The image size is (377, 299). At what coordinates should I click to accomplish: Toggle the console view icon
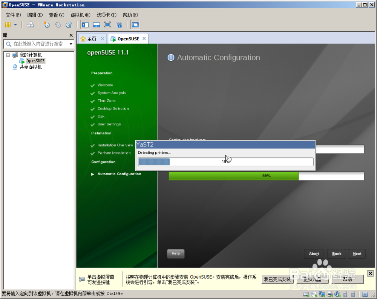pos(135,25)
